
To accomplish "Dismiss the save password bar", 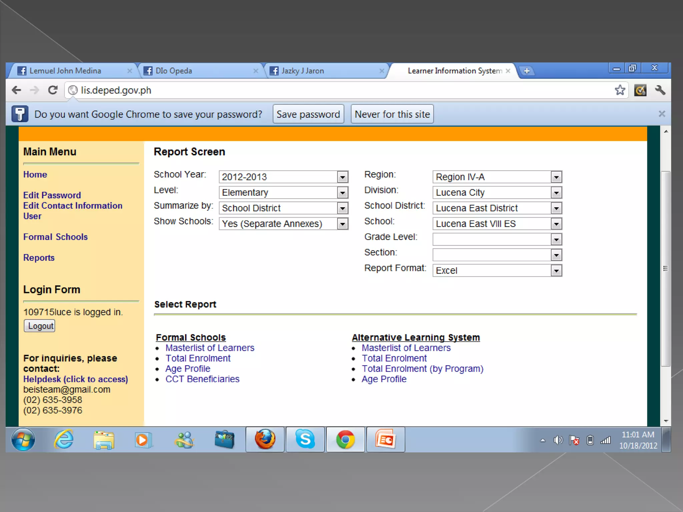I will 662,114.
